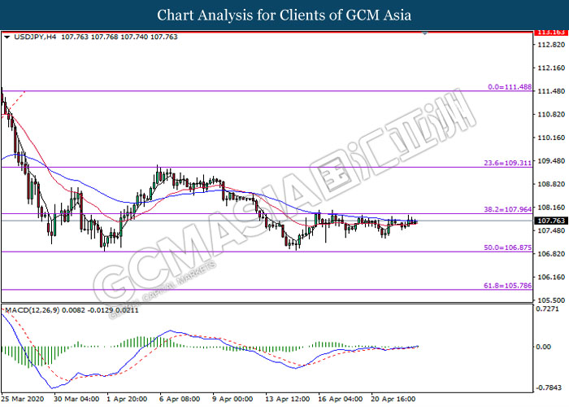Image resolution: width=569 pixels, height=407 pixels.
Task: Click the 38.2=107.964 Fibonacci label
Action: tap(507, 209)
